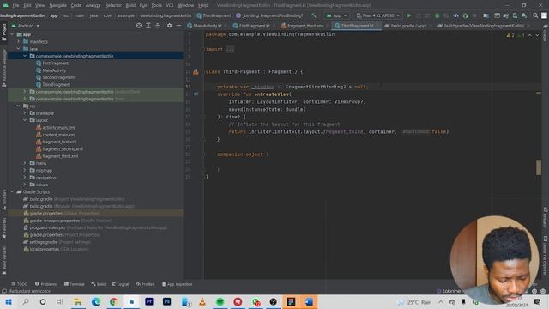The height and width of the screenshot is (309, 549).
Task: Collapse the app module tree node
Action: pyautogui.click(x=12, y=34)
